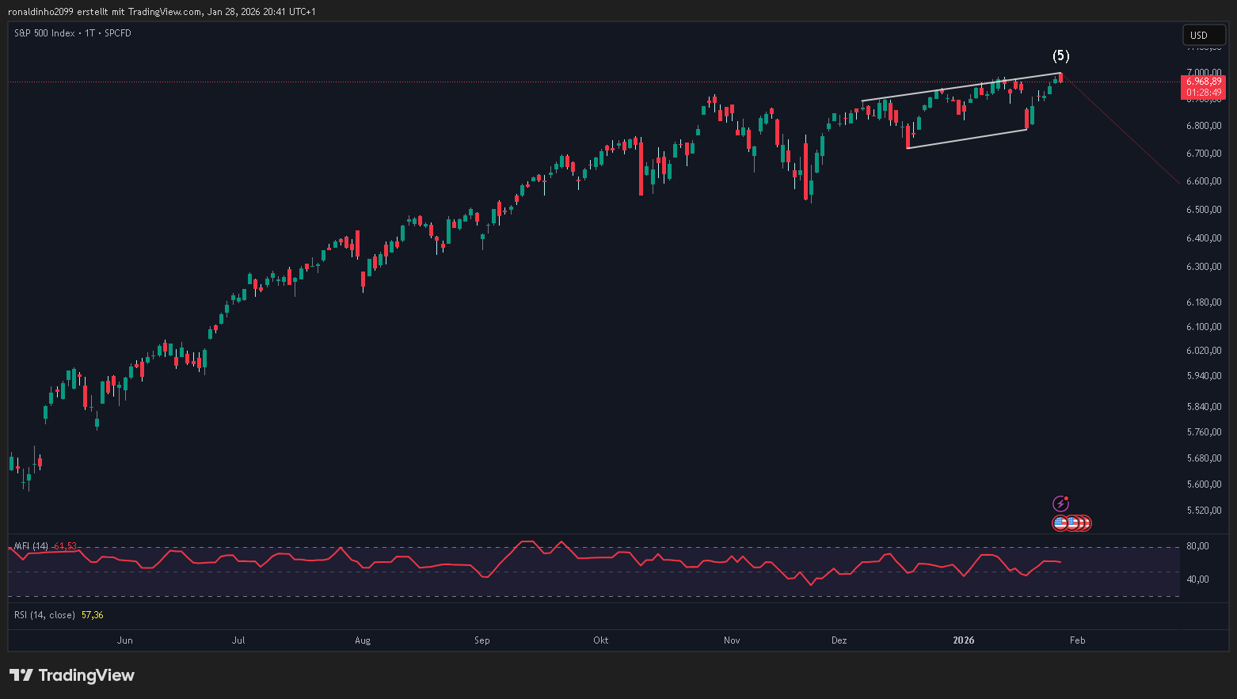Select the red projected downtrend line

point(1120,128)
